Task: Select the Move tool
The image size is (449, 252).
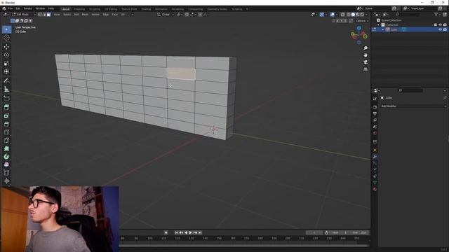Action: tap(6, 47)
